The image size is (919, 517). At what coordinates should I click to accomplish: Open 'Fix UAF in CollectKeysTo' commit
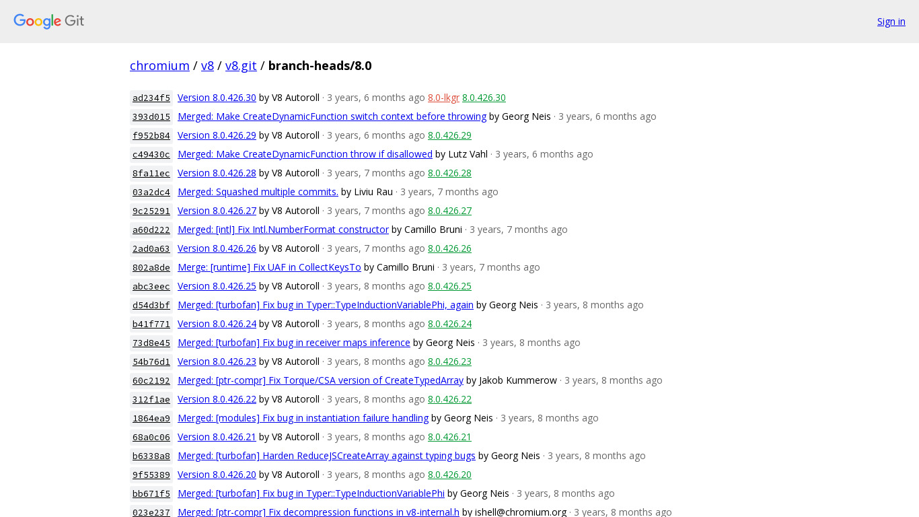click(x=269, y=267)
